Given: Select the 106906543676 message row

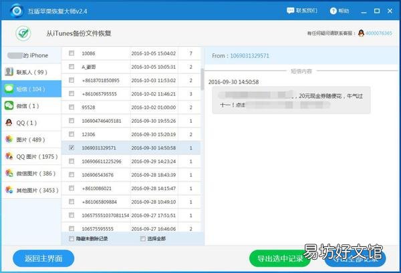Looking at the screenshot, I should click(131, 175).
